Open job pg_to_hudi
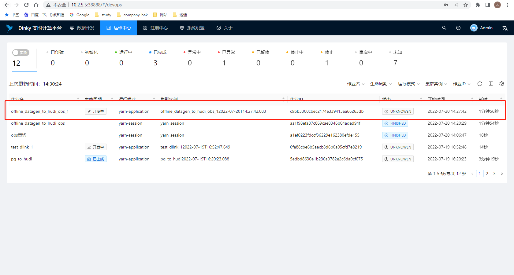 tap(21, 159)
